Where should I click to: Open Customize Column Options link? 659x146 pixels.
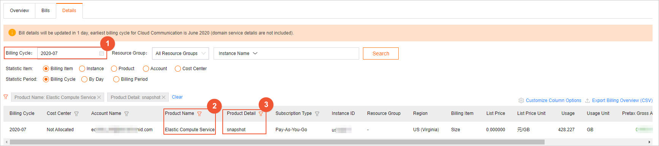coord(553,100)
